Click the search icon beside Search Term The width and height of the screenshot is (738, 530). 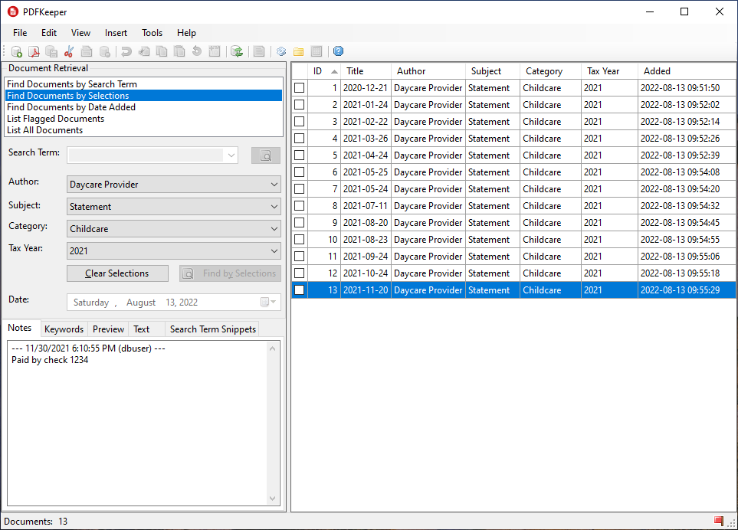pos(265,155)
